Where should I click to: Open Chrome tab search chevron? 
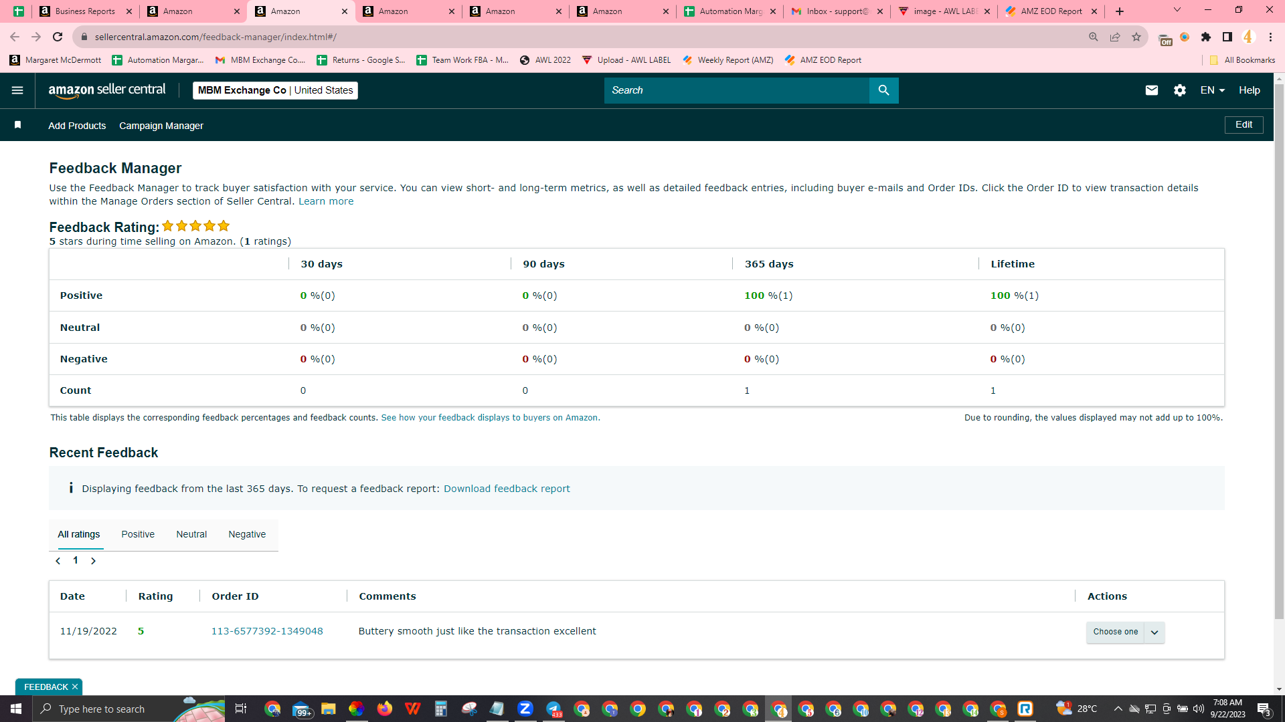pos(1177,10)
